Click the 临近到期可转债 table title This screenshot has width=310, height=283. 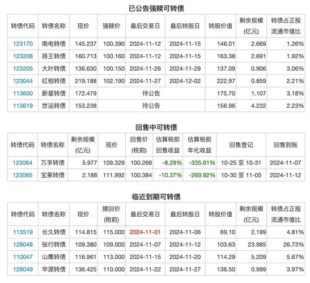pos(156,197)
